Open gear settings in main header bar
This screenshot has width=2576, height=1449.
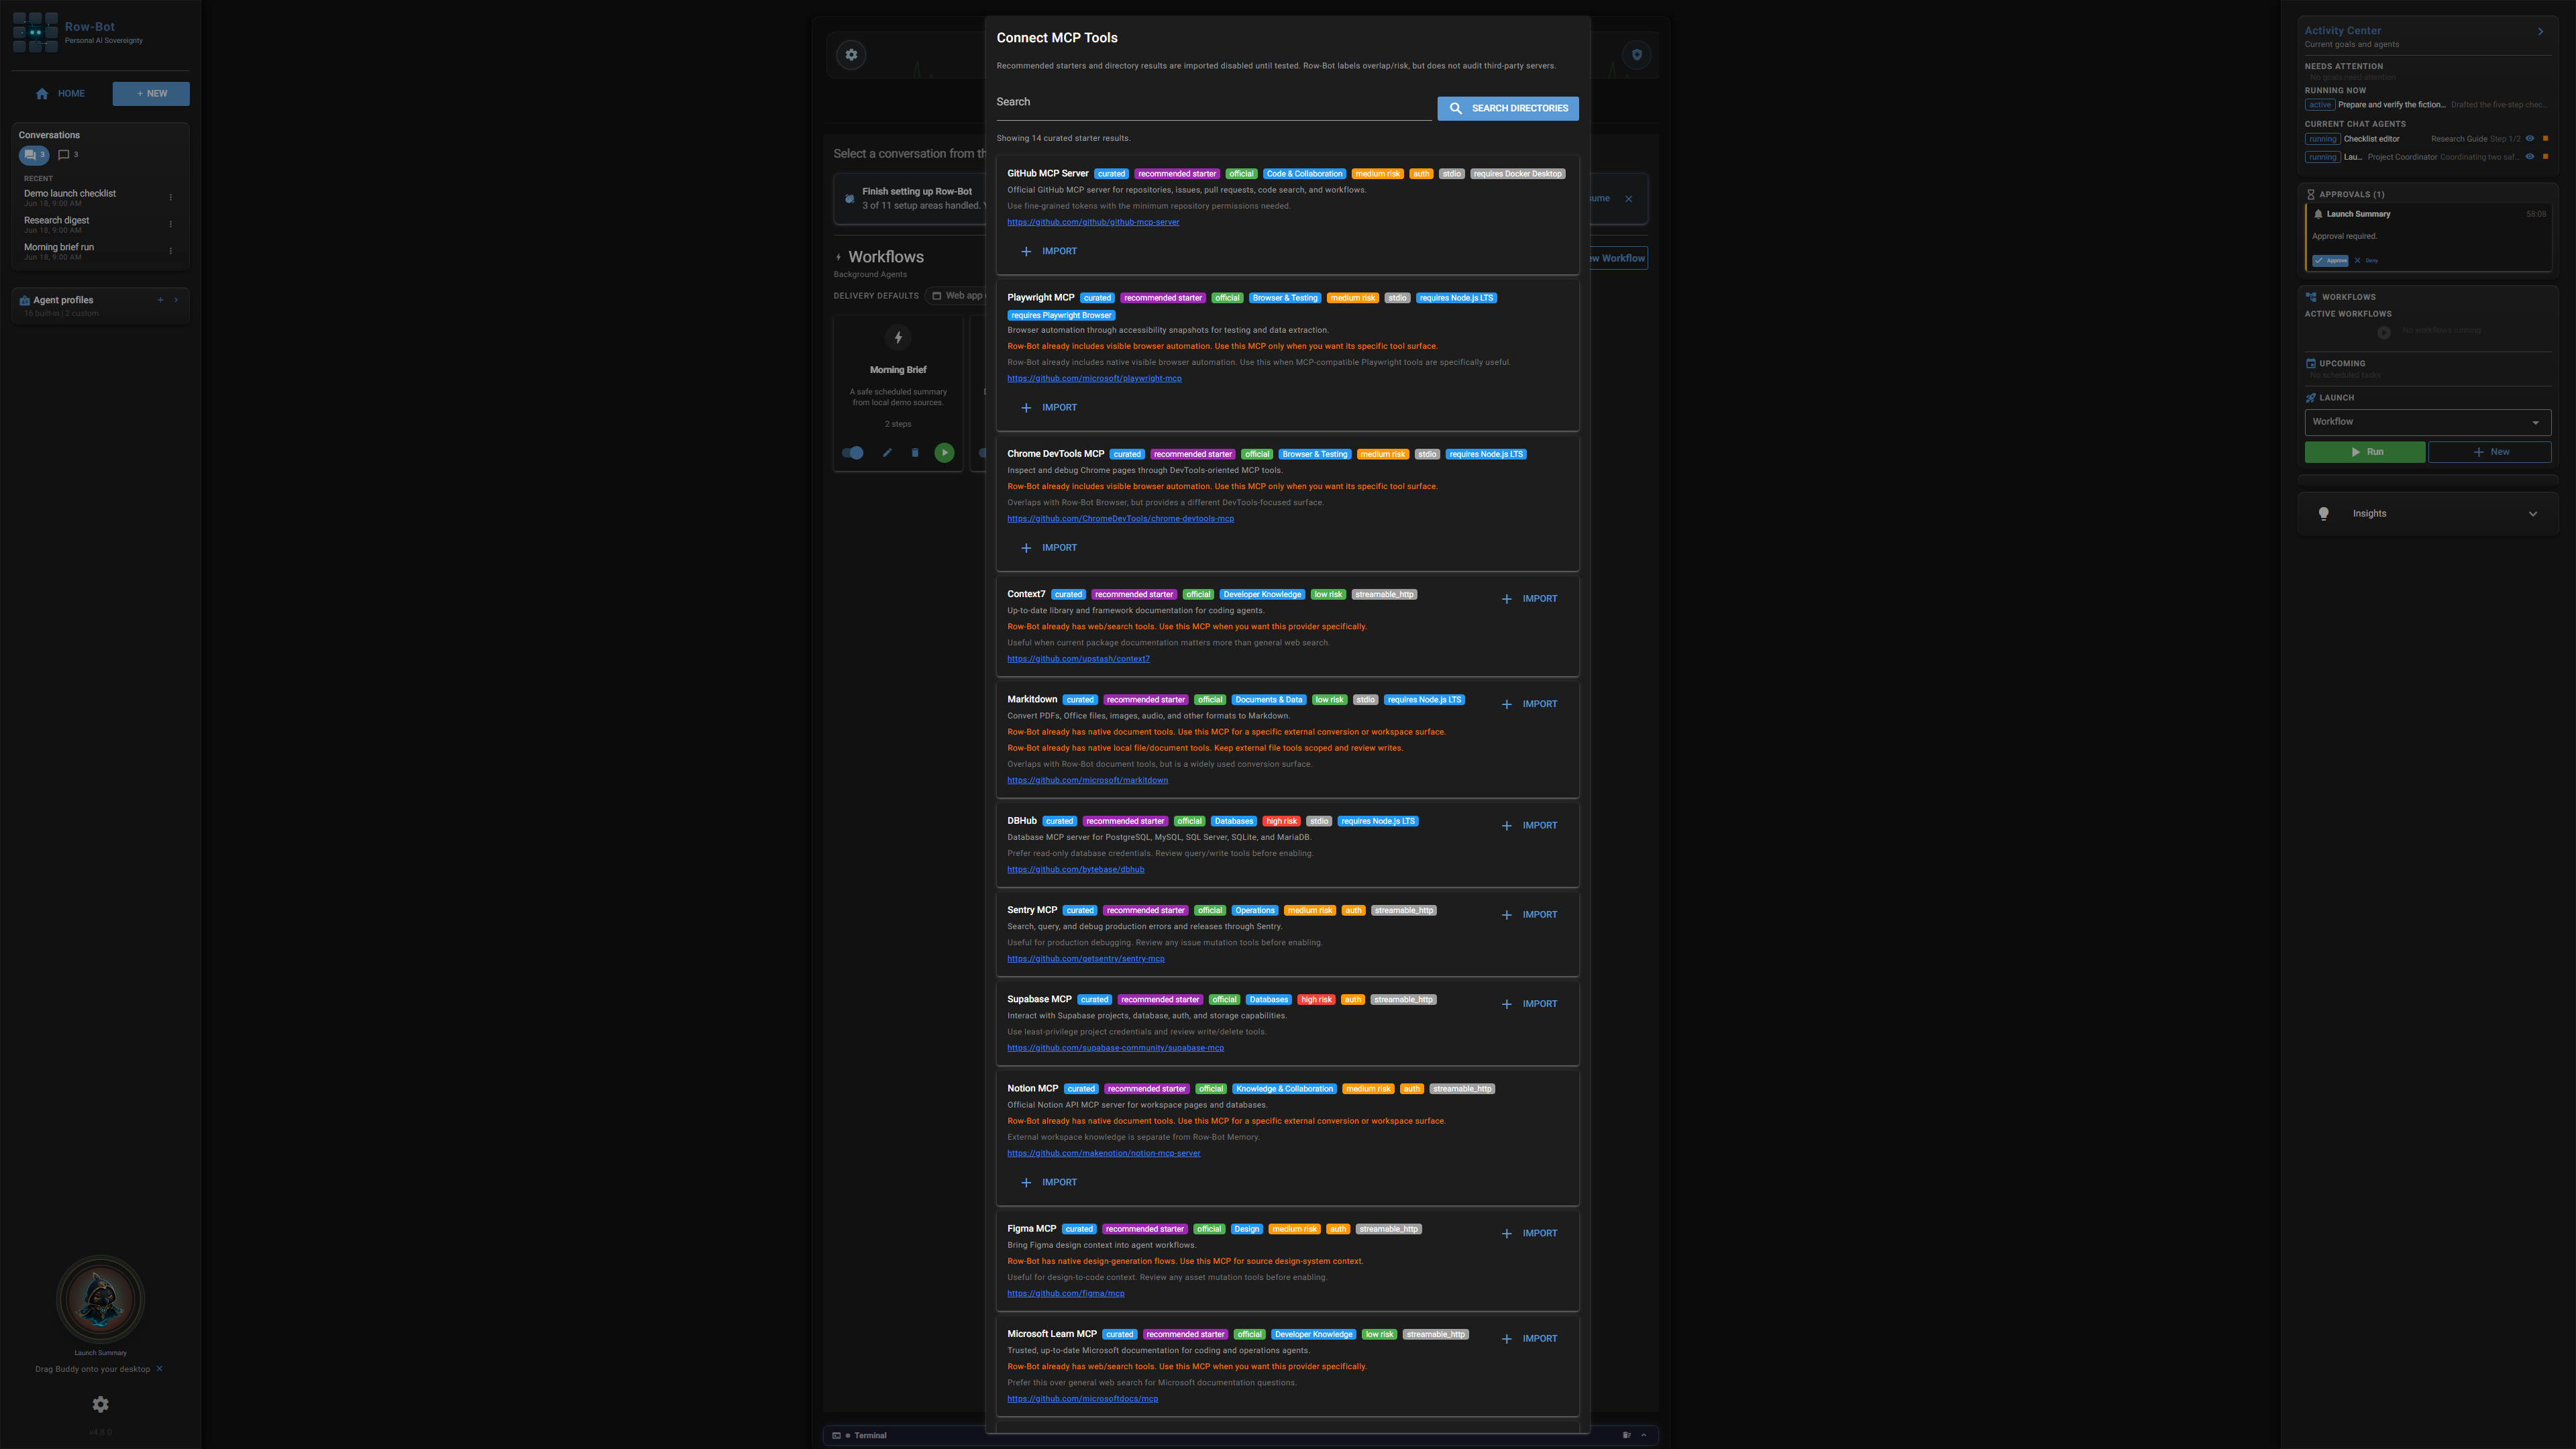(x=851, y=55)
